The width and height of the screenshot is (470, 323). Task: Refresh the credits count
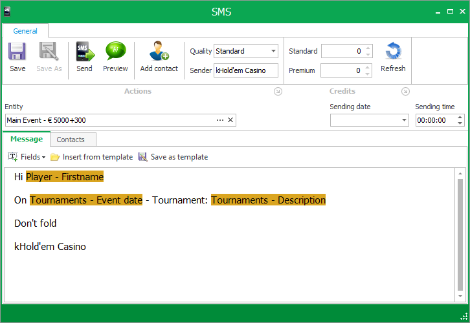click(x=393, y=52)
